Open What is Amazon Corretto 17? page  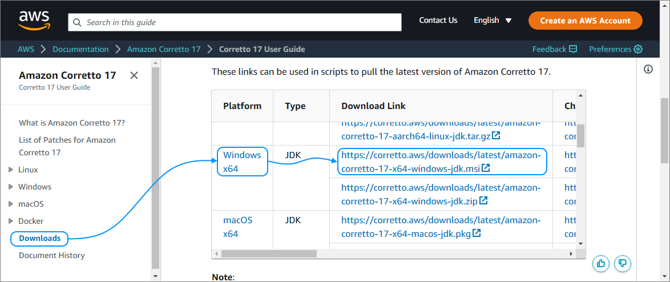pyautogui.click(x=72, y=123)
